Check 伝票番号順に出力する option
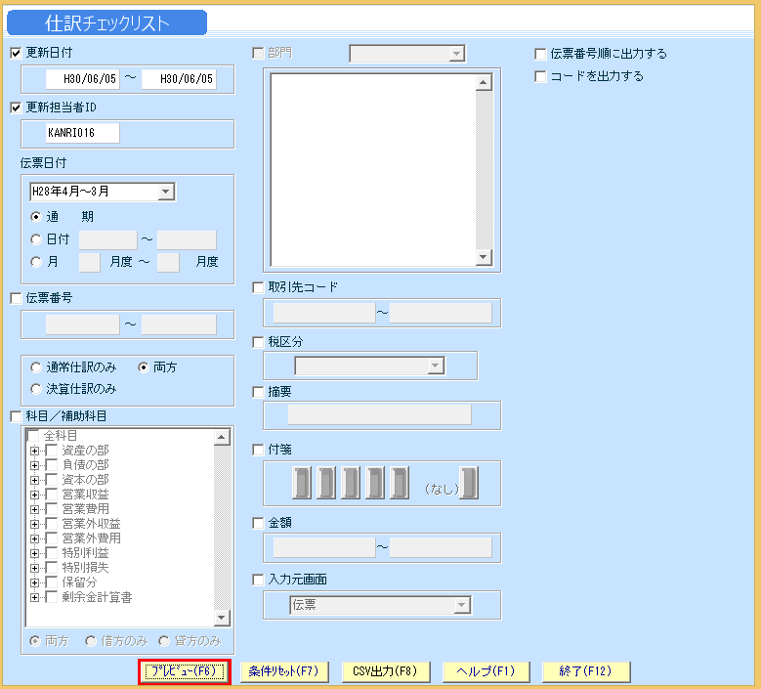 tap(540, 54)
